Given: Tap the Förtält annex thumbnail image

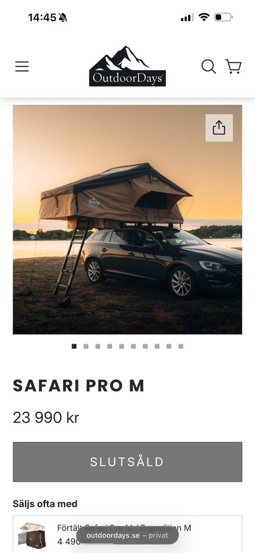Looking at the screenshot, I should coord(32,535).
